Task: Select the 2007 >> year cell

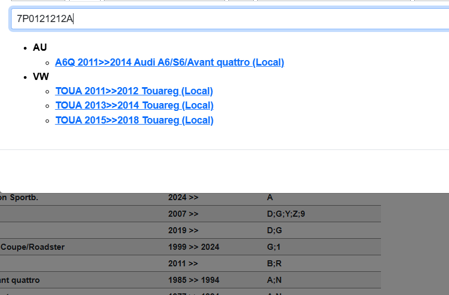Action: tap(183, 214)
